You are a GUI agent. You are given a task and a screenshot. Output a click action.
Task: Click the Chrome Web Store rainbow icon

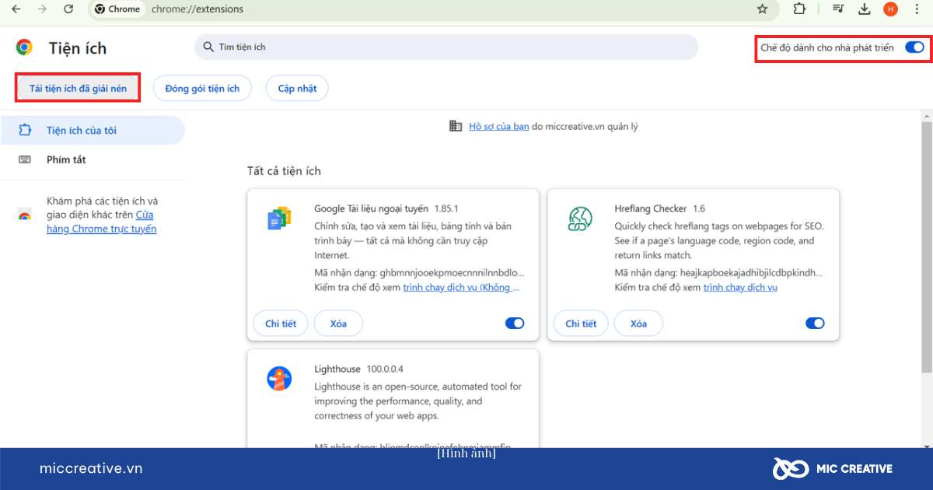pos(25,215)
